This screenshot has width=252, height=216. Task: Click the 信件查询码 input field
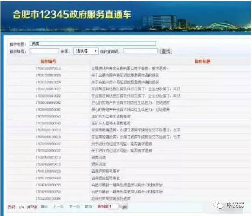(x=141, y=51)
